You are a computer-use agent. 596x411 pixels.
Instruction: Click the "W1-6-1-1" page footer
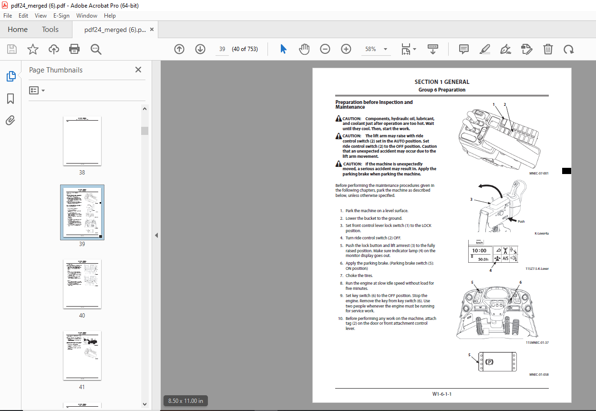click(x=442, y=394)
